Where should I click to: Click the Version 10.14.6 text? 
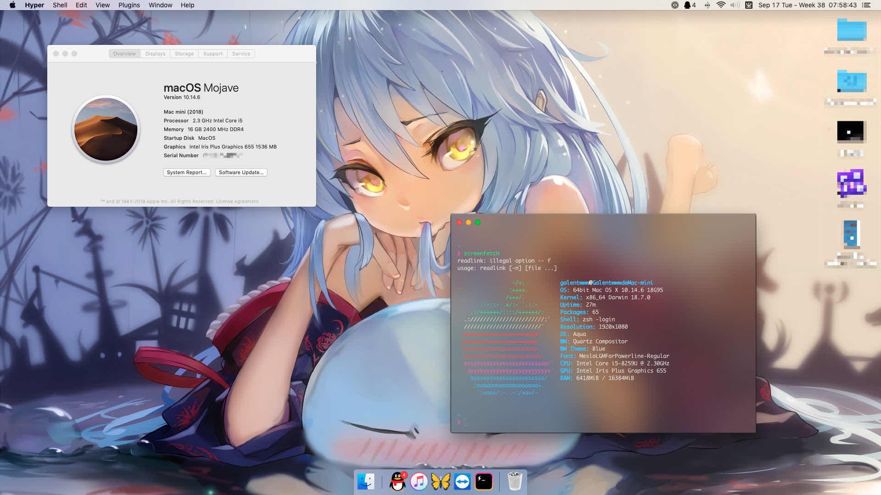click(x=182, y=97)
